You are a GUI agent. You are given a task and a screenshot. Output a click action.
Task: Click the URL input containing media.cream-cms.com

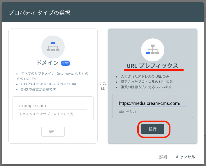tap(152, 103)
